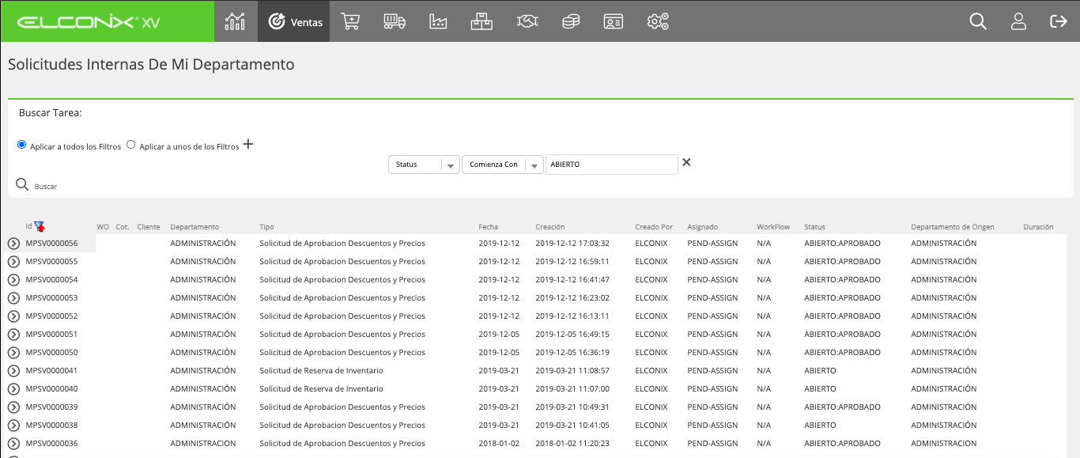The image size is (1080, 458).
Task: Open the Status field dropdown
Action: click(424, 165)
